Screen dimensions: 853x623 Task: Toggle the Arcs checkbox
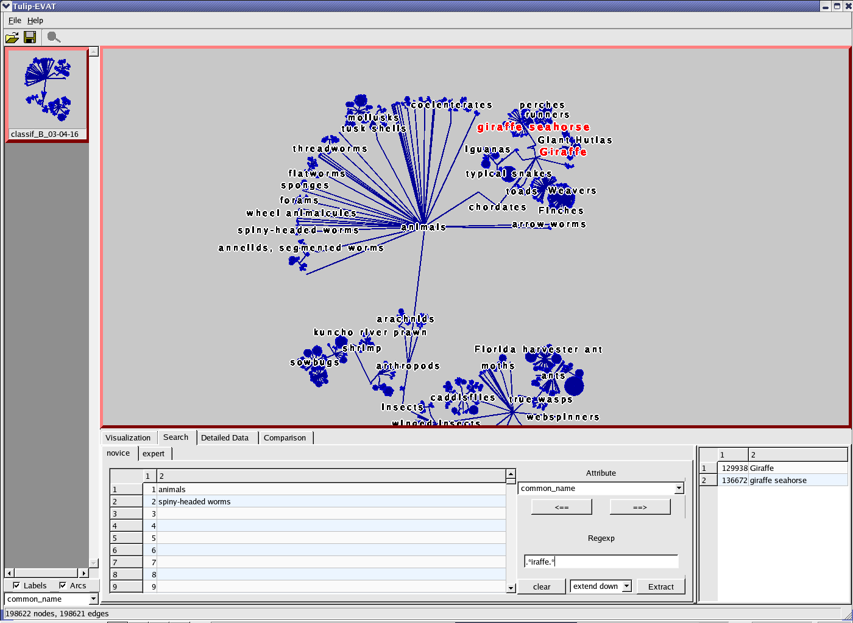click(x=63, y=585)
